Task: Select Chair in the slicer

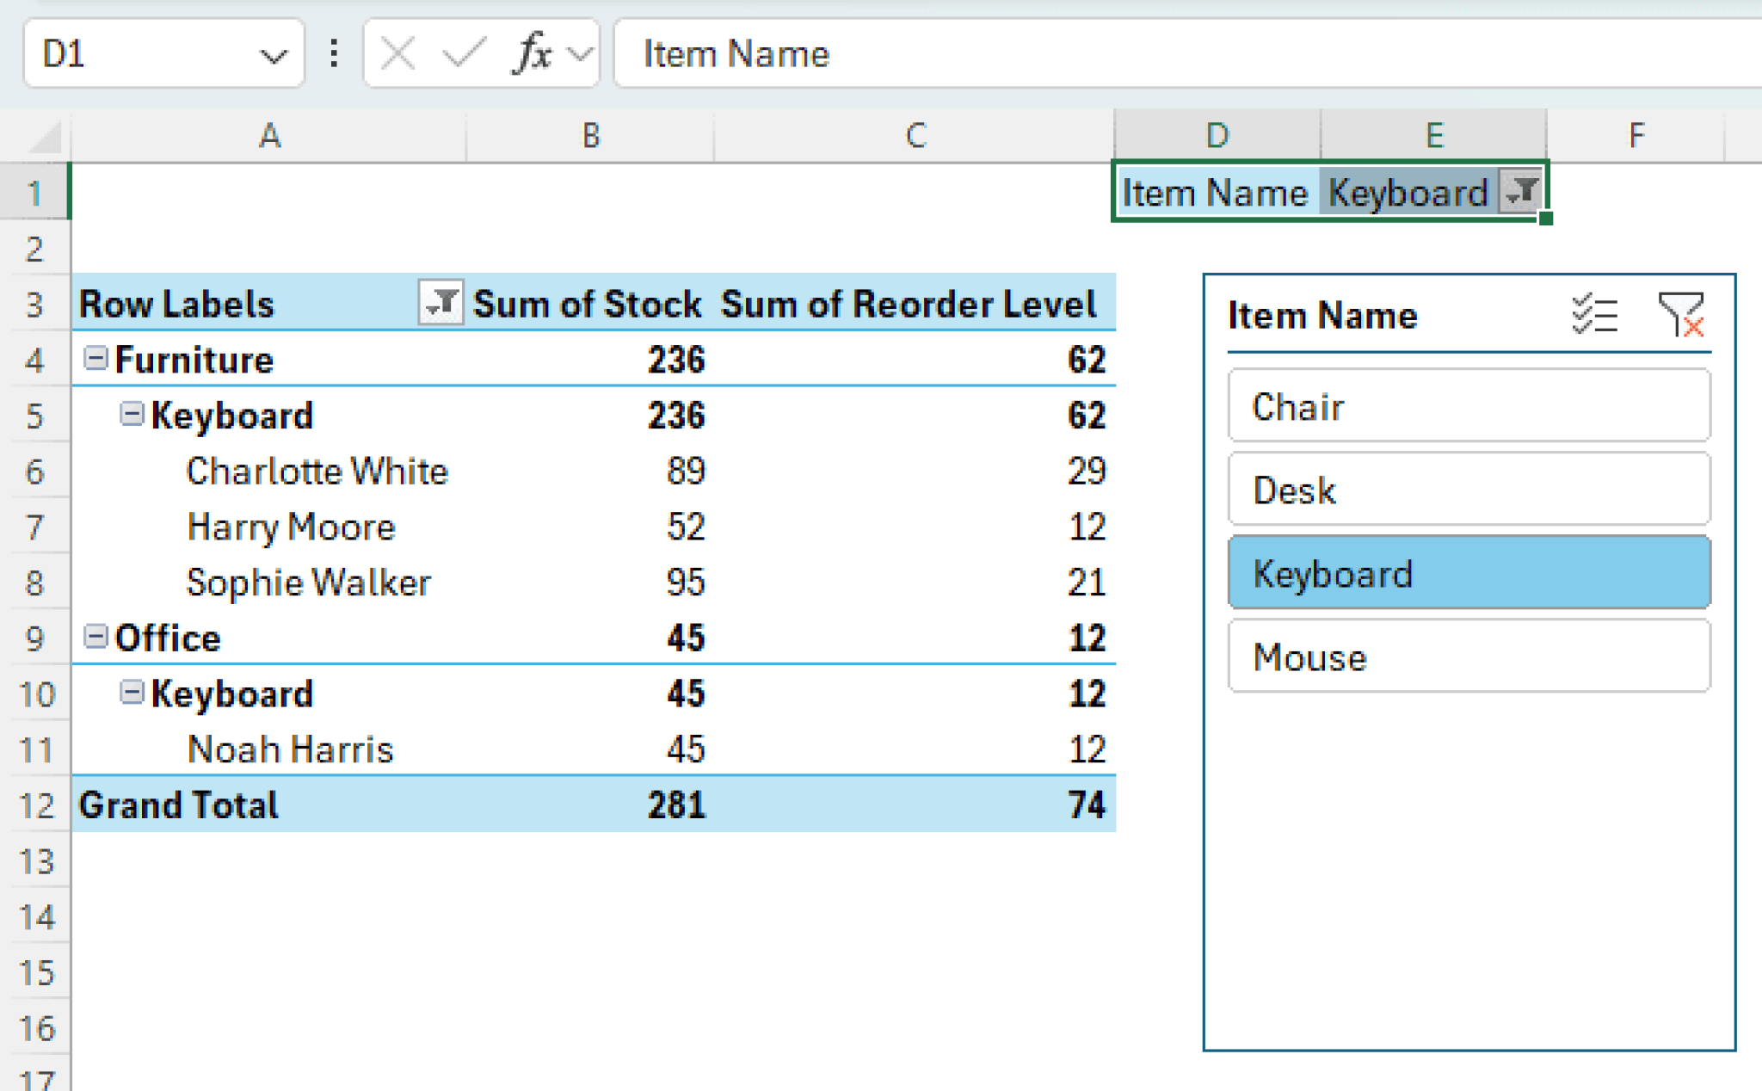Action: [1469, 406]
